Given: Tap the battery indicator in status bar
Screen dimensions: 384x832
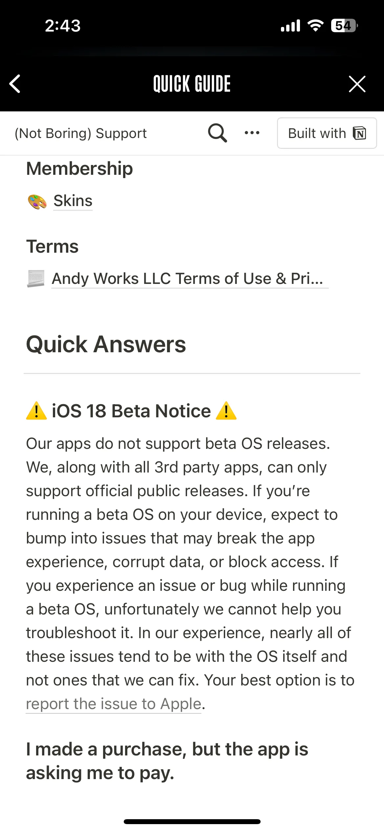Looking at the screenshot, I should [x=344, y=26].
